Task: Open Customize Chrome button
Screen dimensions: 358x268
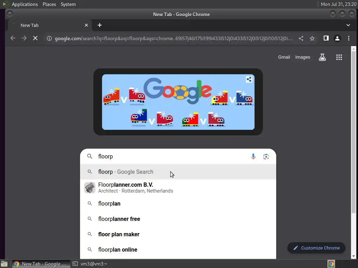Action: point(316,248)
